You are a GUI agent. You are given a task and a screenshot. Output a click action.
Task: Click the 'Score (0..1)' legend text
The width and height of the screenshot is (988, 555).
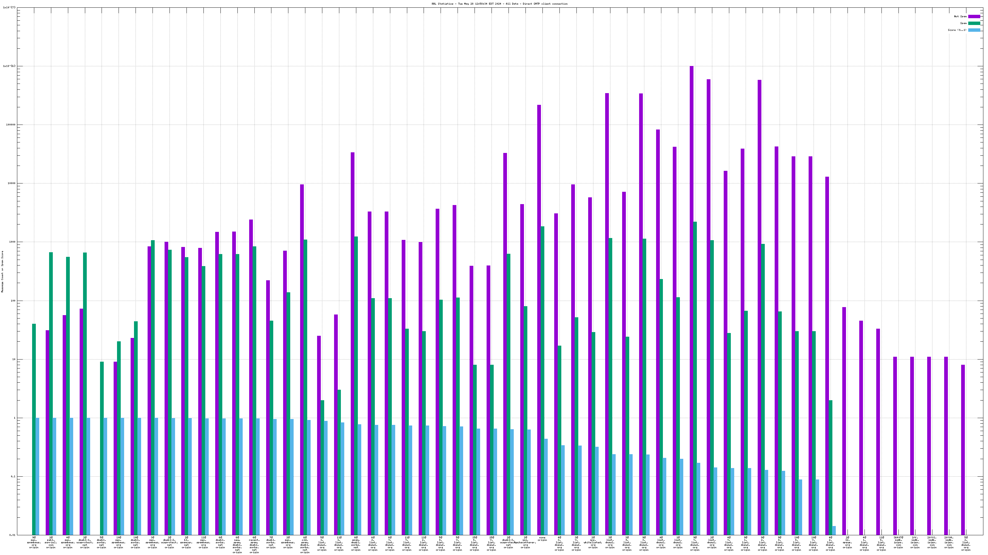(x=957, y=30)
